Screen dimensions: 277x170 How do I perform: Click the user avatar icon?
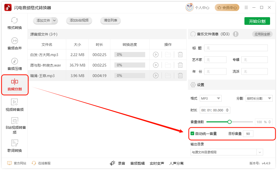189,7
